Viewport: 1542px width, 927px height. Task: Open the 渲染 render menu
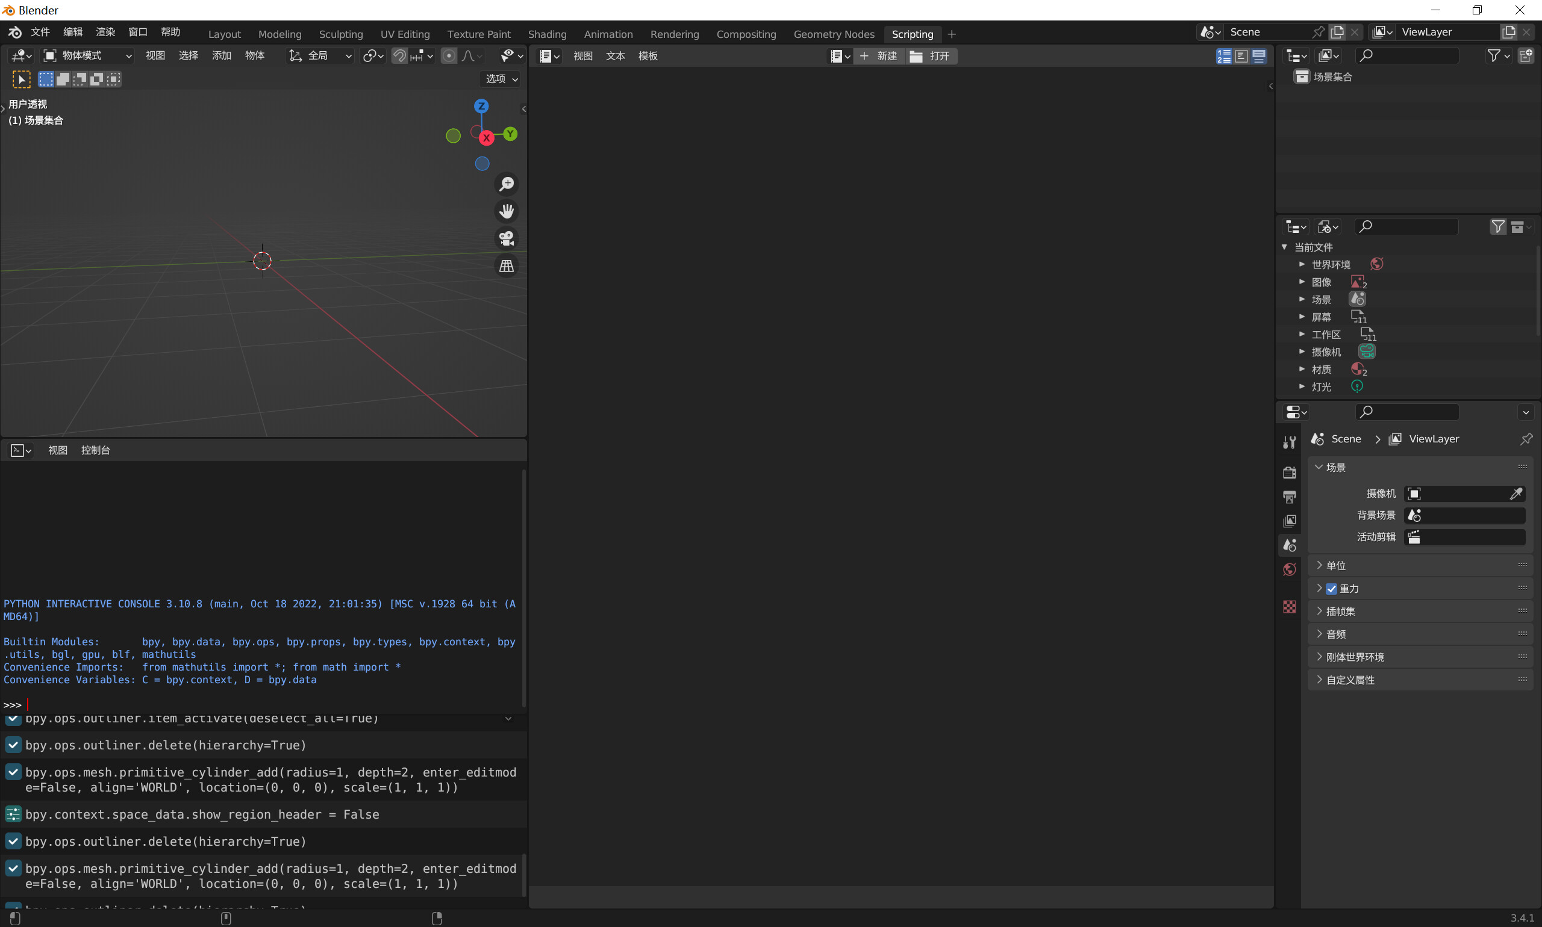[105, 32]
